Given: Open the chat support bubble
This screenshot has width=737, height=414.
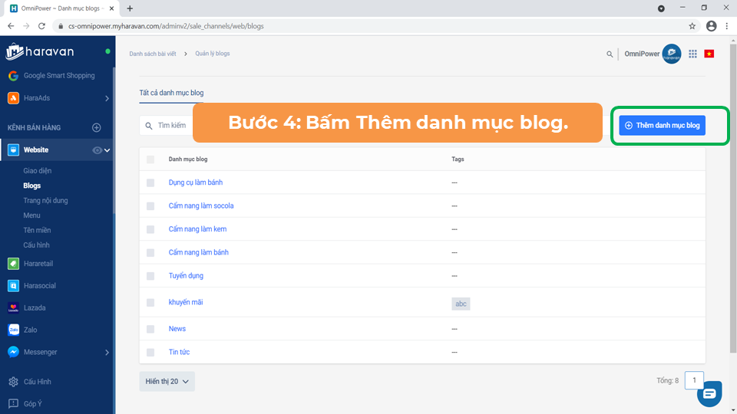Looking at the screenshot, I should (709, 393).
